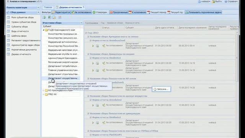This screenshot has height=138, width=245.
Task: Sort by Дата последнего изменения column header
Action: point(192,28)
